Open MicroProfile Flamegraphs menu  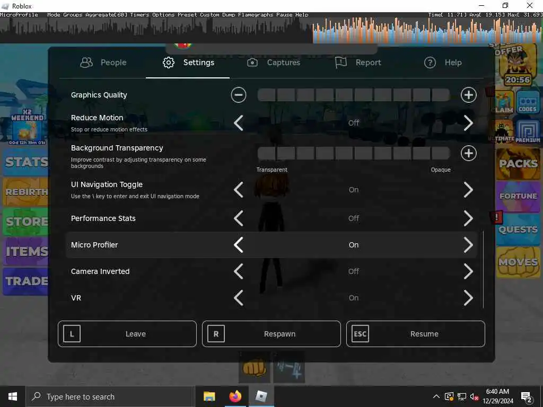click(x=256, y=14)
